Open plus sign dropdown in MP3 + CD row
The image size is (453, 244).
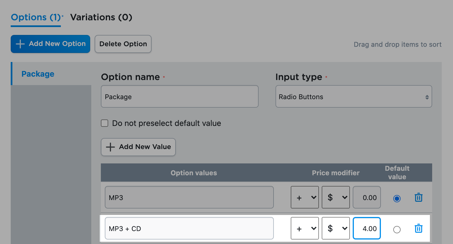305,228
